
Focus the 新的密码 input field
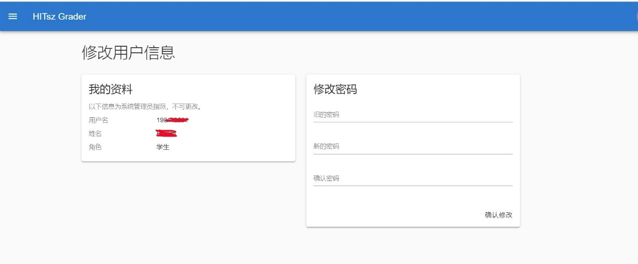[x=413, y=147]
